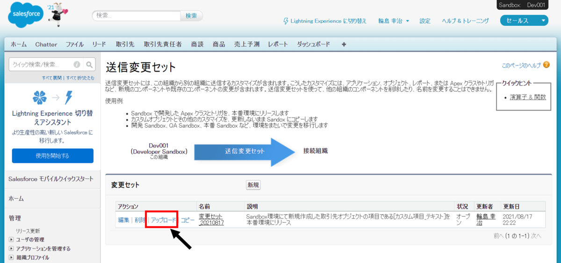
Task: Open ヘルプ & トレーニング link
Action: coord(466,21)
